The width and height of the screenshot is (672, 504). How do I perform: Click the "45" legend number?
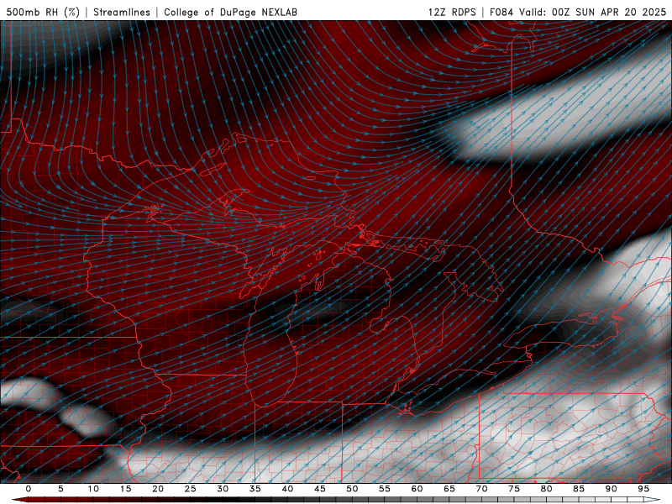coord(320,489)
